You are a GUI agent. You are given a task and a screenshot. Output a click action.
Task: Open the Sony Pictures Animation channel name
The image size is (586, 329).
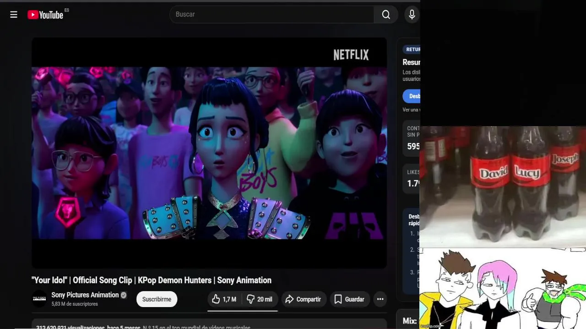[85, 295]
